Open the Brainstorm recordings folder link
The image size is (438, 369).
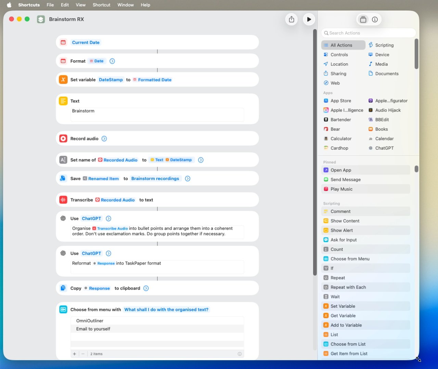click(x=155, y=178)
